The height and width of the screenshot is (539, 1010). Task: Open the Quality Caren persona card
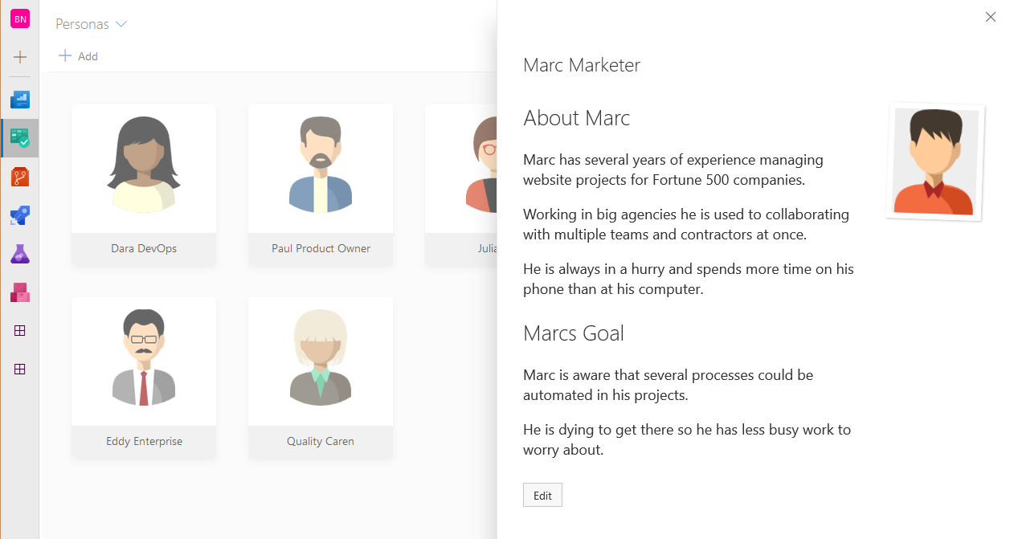point(321,361)
